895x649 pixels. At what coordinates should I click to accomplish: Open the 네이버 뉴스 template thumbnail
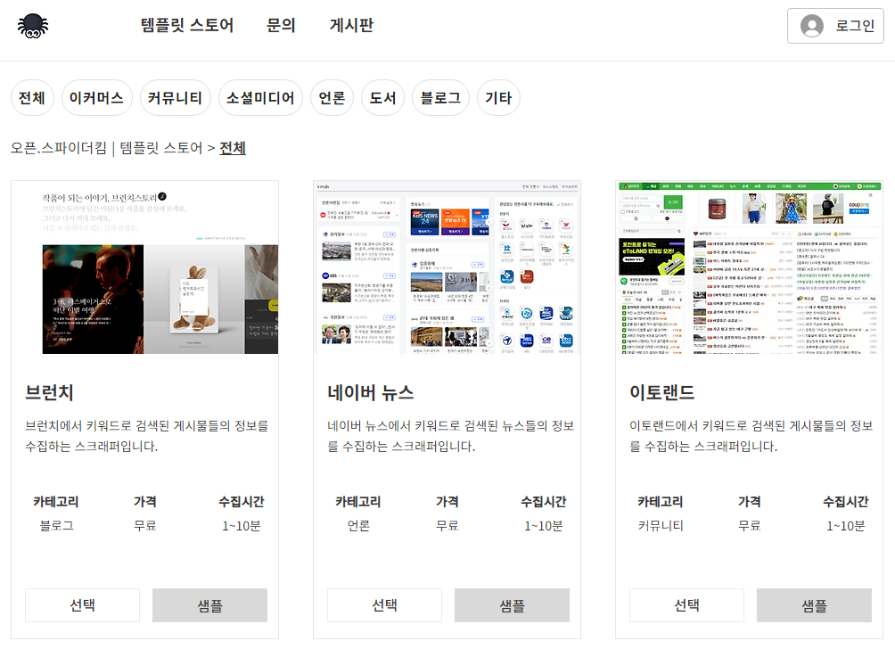tap(447, 267)
